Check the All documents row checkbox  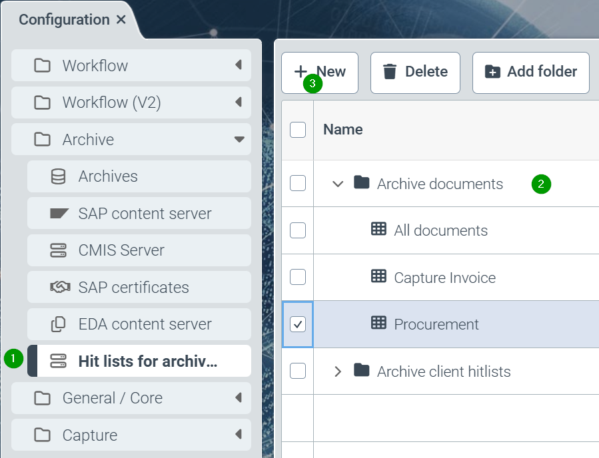click(298, 230)
